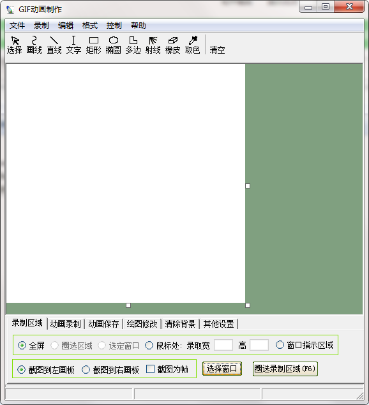
Task: Select the 选择 arrow tool
Action: (15, 45)
